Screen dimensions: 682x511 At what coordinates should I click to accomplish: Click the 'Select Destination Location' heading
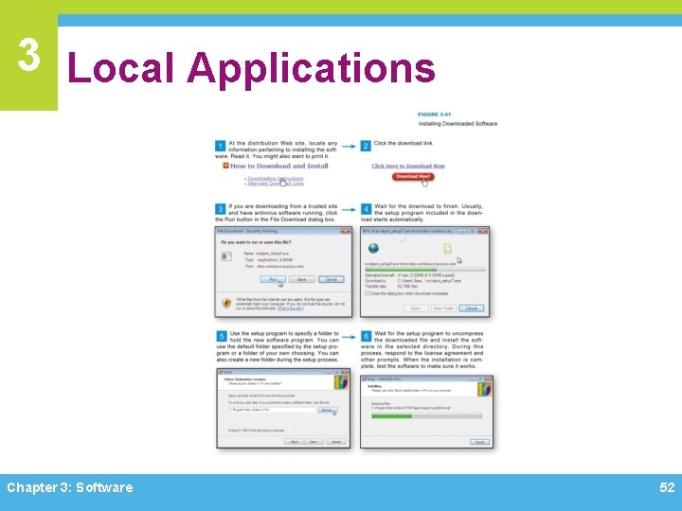[x=244, y=379]
